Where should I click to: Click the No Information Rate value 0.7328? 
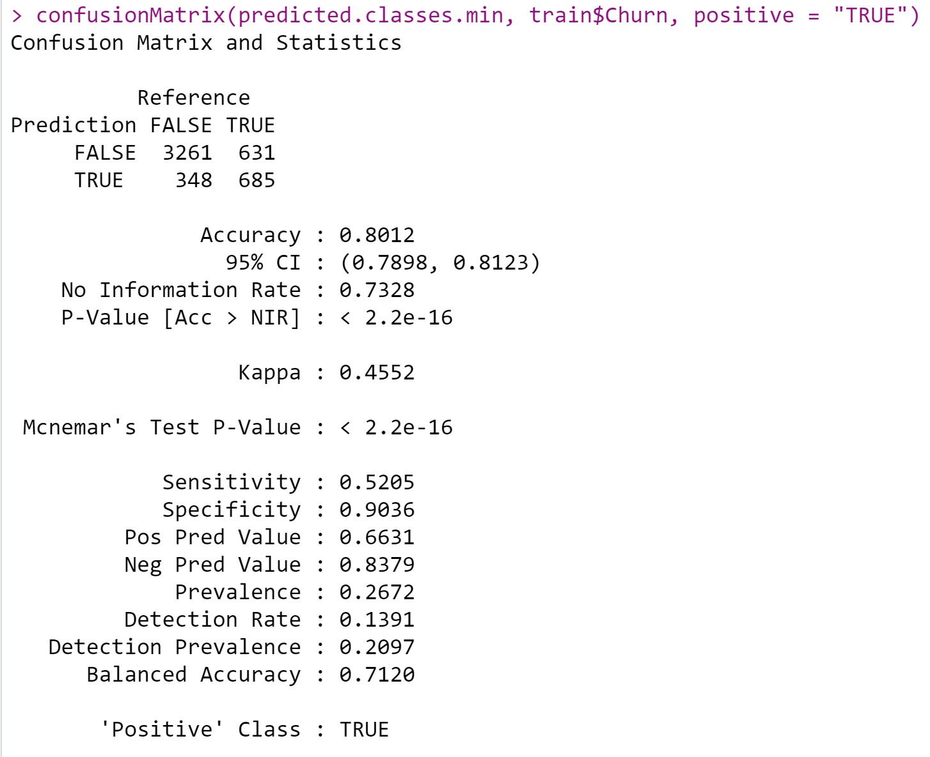click(x=377, y=290)
